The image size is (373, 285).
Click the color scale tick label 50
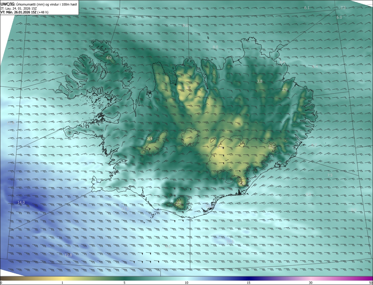(371, 283)
